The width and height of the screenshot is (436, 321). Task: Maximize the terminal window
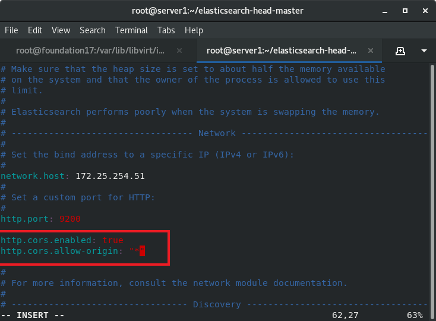[x=405, y=11]
